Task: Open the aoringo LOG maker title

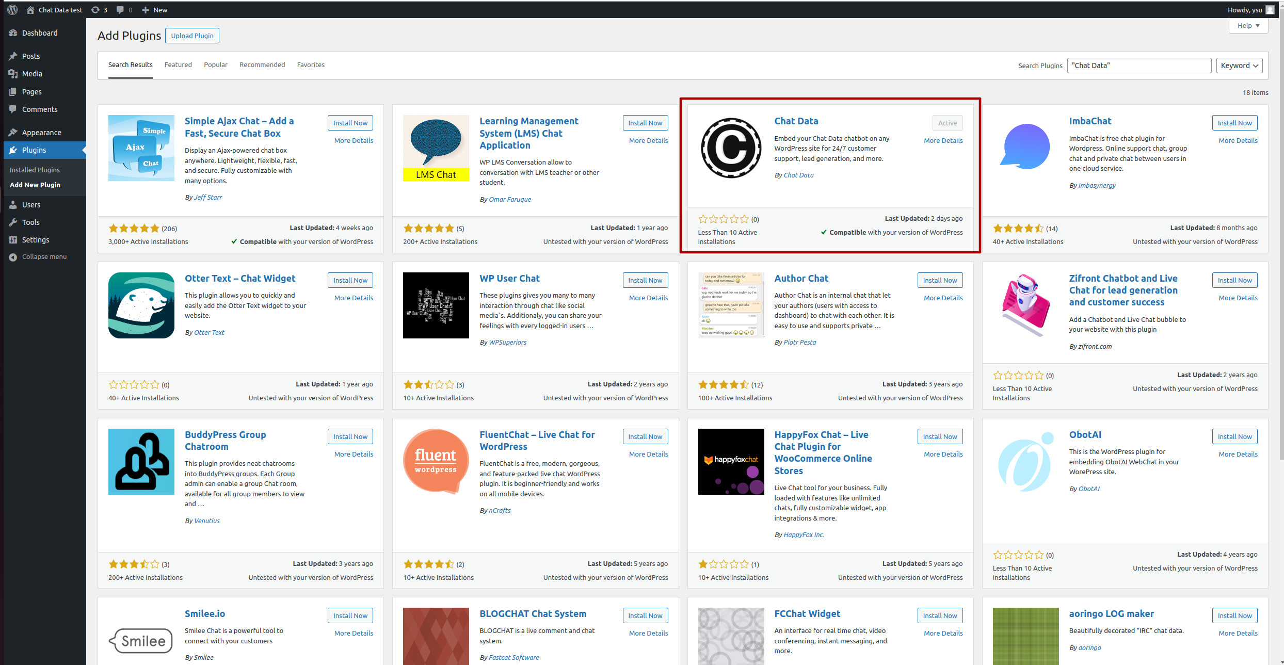Action: tap(1111, 613)
